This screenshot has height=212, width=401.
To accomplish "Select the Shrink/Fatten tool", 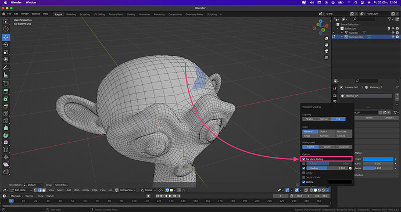I will coord(6,157).
